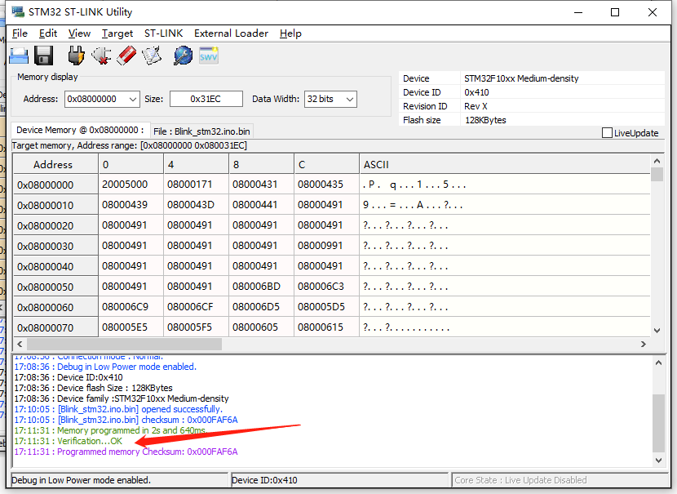
Task: Select cell value 080005D5
Action: click(x=326, y=307)
